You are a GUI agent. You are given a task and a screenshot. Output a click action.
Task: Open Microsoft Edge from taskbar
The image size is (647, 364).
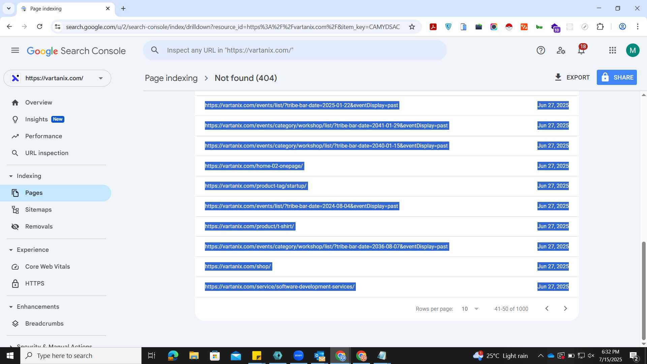(173, 356)
